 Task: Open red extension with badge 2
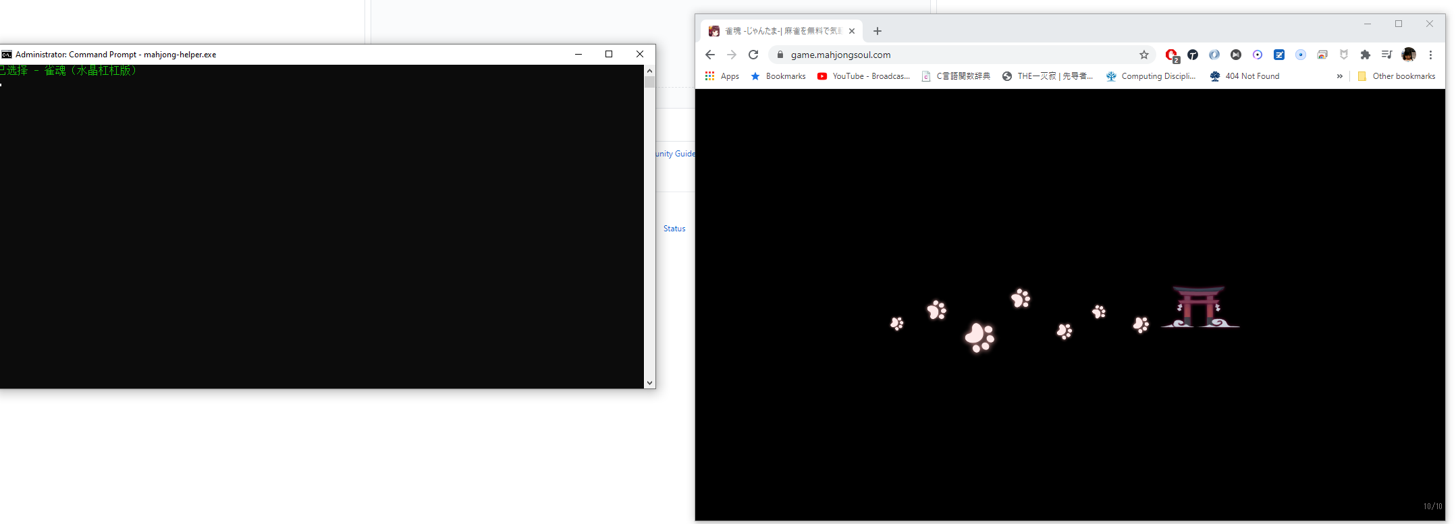(x=1172, y=55)
